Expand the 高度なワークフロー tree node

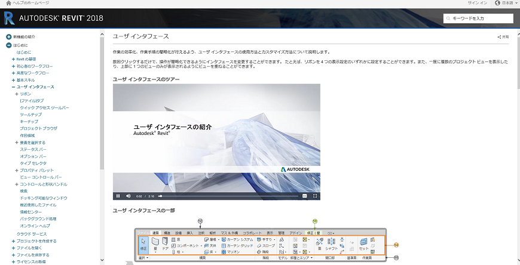point(13,73)
